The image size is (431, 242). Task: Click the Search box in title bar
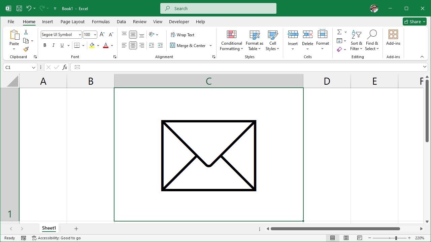point(218,8)
